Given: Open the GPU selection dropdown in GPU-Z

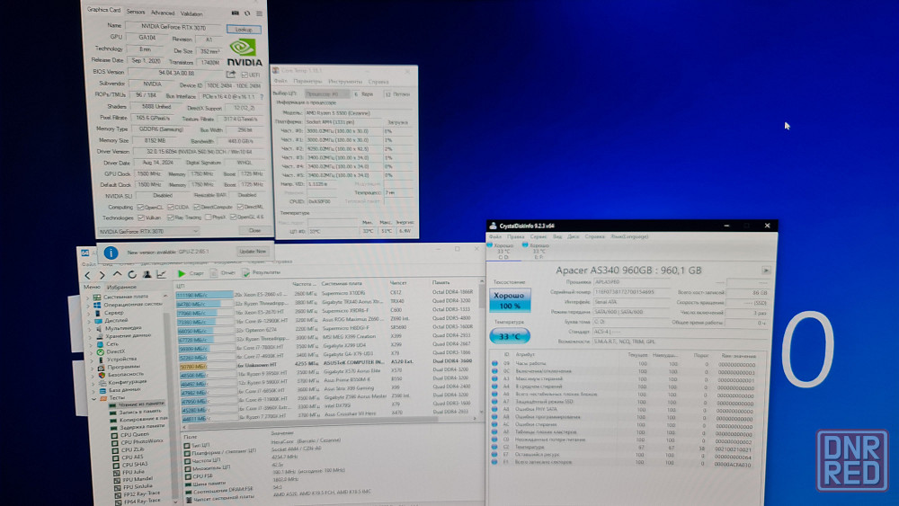Looking at the screenshot, I should [148, 232].
